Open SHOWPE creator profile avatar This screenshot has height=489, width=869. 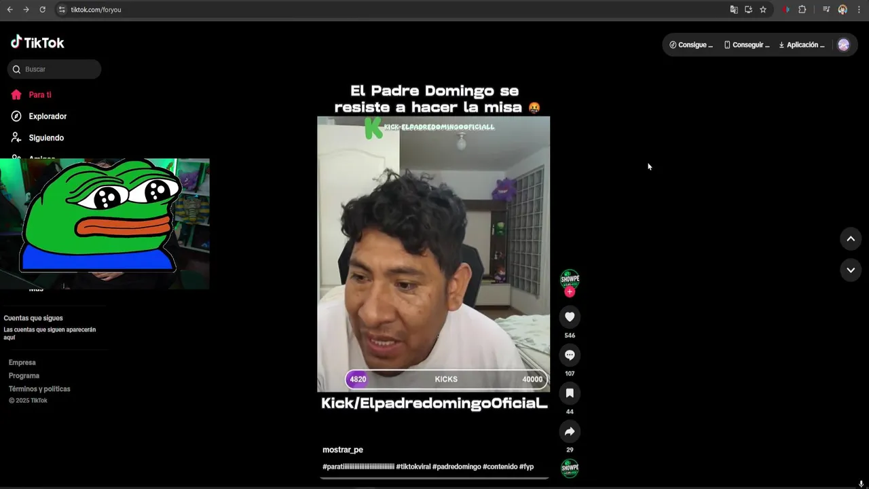coord(570,278)
